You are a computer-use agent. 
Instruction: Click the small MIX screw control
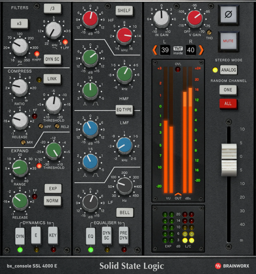tap(23, 142)
